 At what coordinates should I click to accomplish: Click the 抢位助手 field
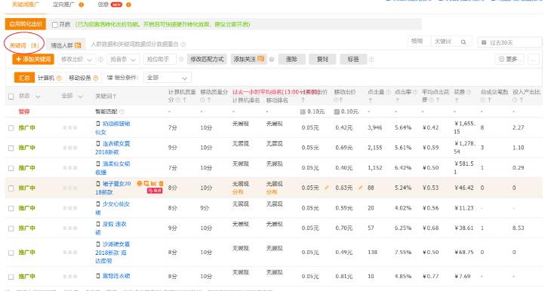click(159, 60)
